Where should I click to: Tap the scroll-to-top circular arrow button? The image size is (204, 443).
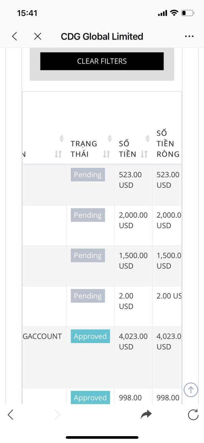(191, 389)
